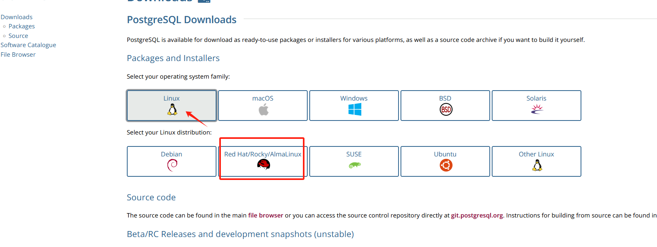Click the BSD round logo icon
The height and width of the screenshot is (247, 657).
pyautogui.click(x=446, y=109)
